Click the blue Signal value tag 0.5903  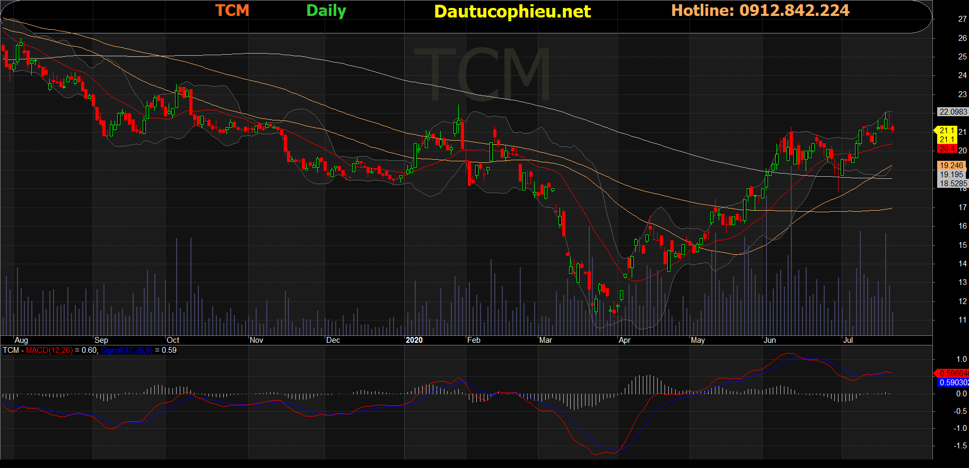(953, 383)
